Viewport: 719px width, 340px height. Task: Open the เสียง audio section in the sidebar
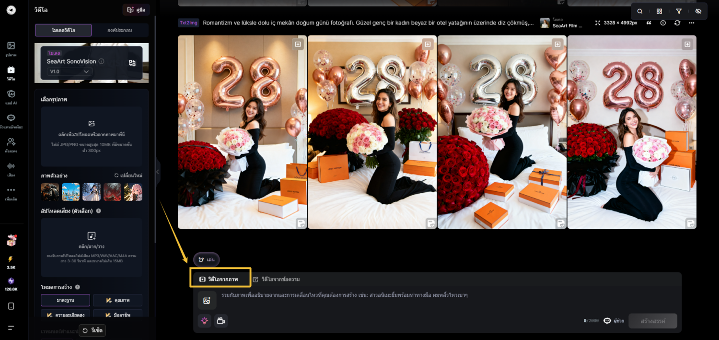11,169
